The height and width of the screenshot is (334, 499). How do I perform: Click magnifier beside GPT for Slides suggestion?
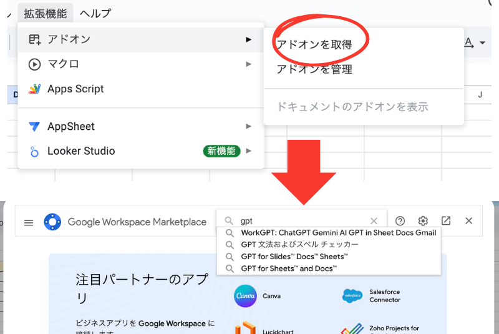pos(230,257)
